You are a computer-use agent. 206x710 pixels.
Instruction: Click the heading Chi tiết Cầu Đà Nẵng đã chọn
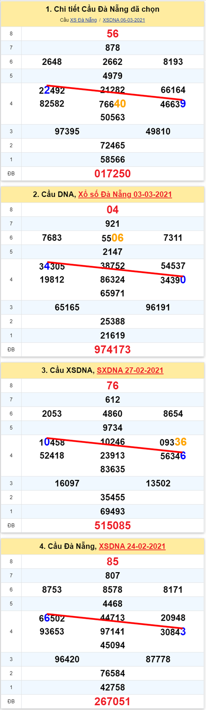103,9
